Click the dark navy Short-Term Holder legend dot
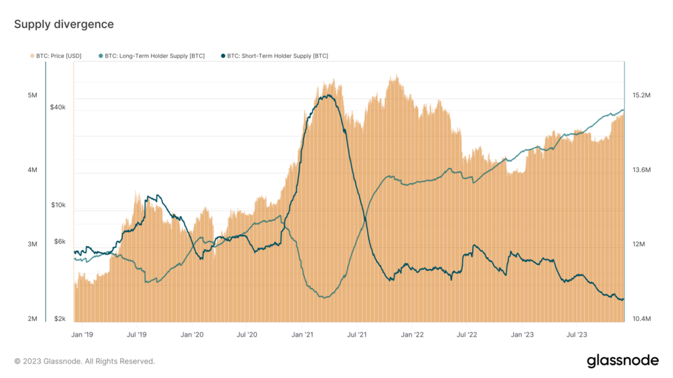The width and height of the screenshot is (673, 378). pyautogui.click(x=223, y=56)
